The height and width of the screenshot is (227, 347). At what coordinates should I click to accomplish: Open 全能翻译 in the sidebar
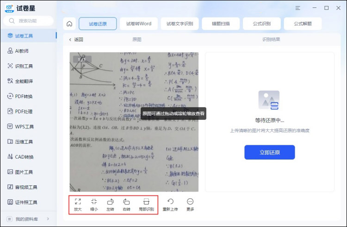coord(29,81)
